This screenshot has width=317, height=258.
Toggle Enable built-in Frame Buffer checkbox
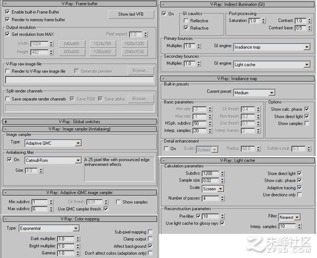click(x=7, y=12)
